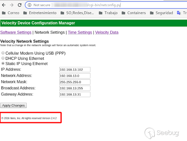The image size is (187, 141).
Task: Focus the Gateway Address field
Action: (x=75, y=94)
